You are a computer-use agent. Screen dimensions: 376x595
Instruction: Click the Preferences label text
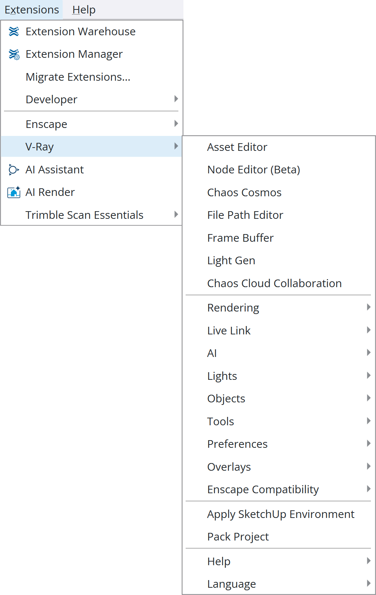click(237, 444)
